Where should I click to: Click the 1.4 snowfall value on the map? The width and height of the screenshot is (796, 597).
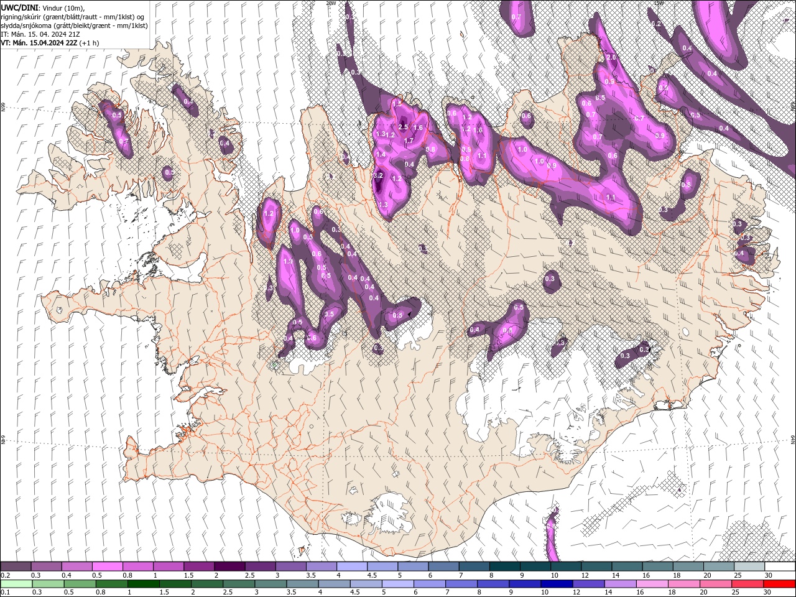point(381,154)
